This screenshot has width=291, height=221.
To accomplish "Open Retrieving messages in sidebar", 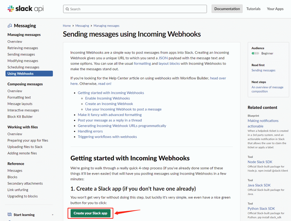I will point(23,48).
